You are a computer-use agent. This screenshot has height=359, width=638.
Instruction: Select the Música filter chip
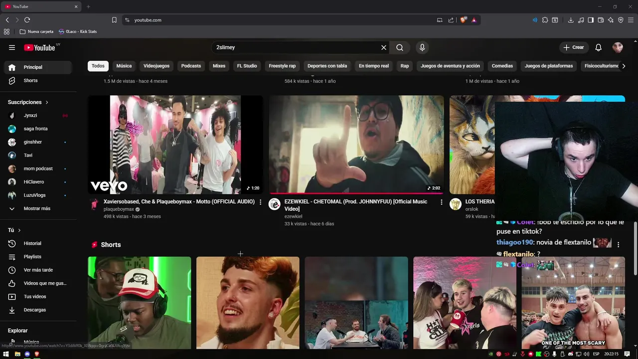coord(124,66)
